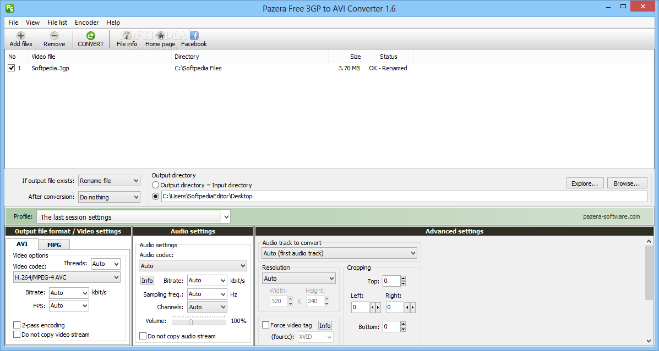
Task: Open the Video codec dropdown
Action: pos(67,277)
